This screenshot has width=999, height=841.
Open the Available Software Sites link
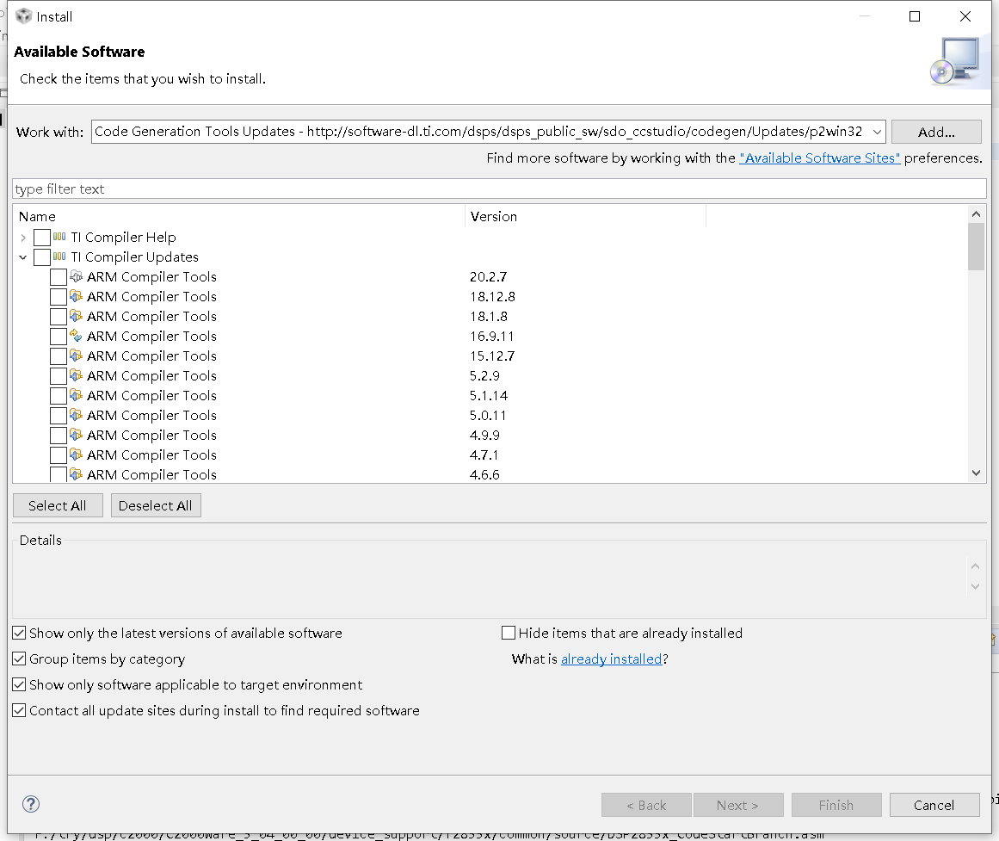coord(819,158)
